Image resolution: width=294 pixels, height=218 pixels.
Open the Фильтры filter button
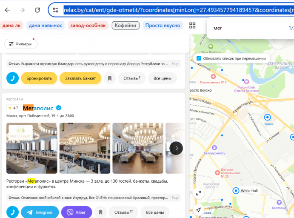point(20,44)
